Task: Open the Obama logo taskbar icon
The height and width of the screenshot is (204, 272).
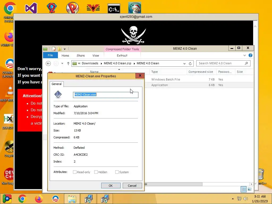Action: pos(56,199)
